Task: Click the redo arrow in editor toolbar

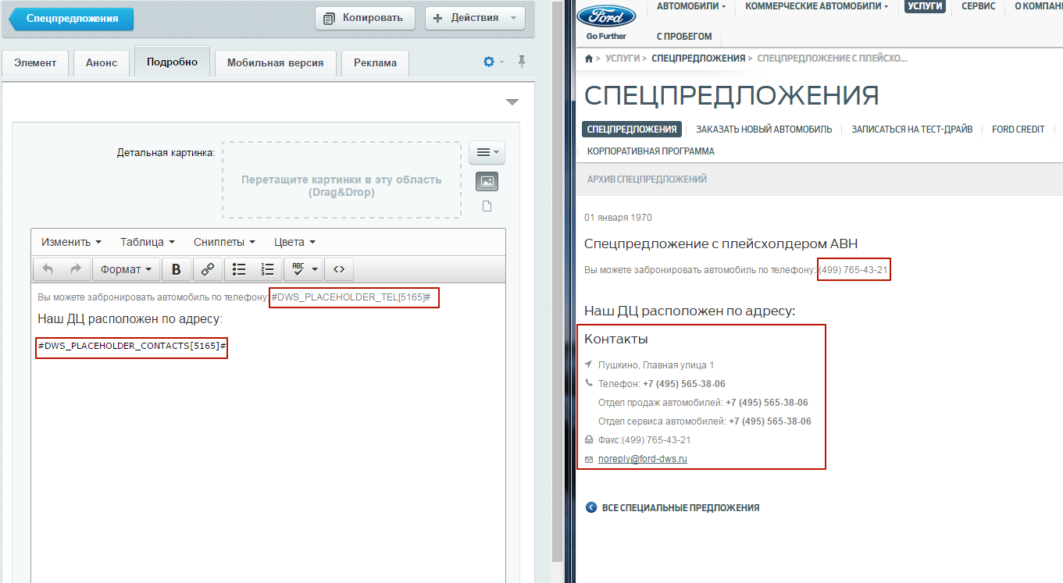Action: (x=76, y=269)
